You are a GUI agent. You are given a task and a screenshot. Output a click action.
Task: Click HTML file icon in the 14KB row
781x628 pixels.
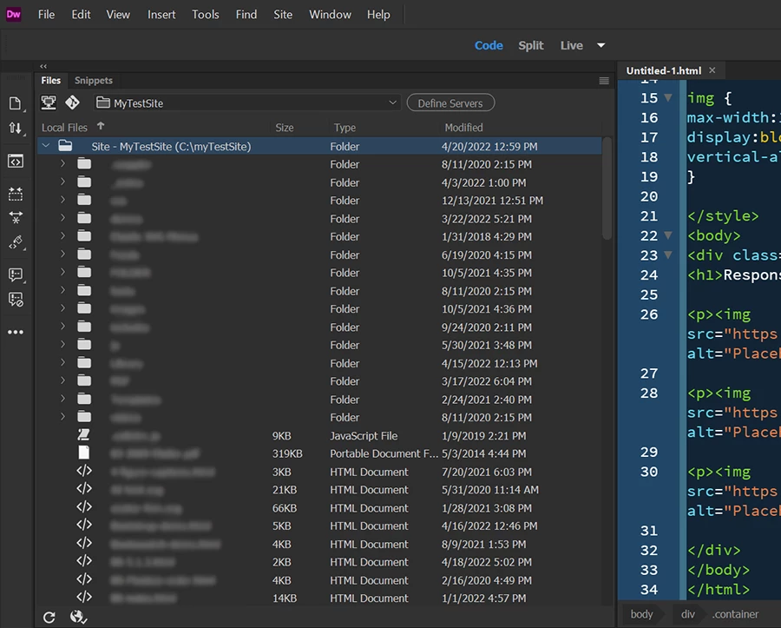pos(84,597)
